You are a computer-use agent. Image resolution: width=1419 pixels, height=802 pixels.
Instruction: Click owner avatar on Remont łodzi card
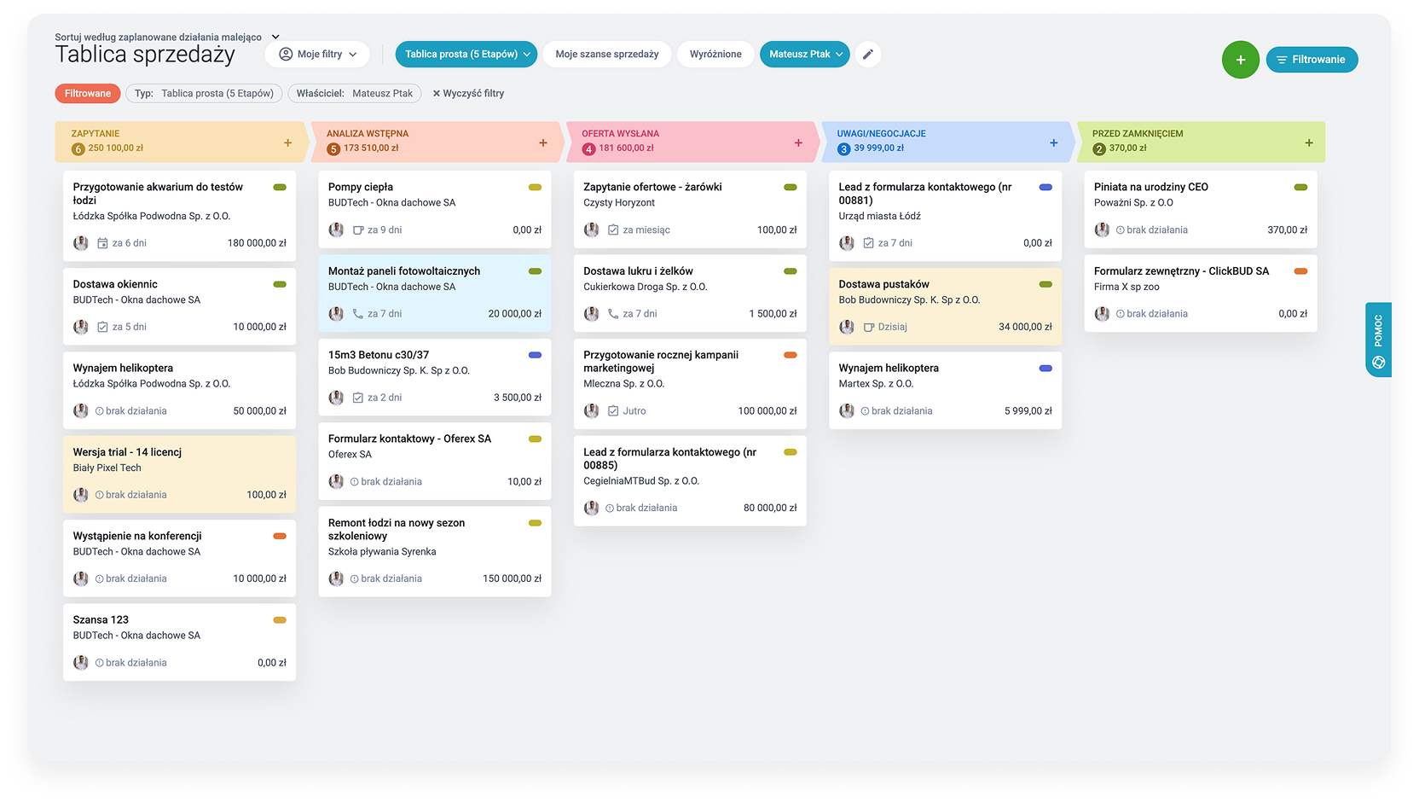click(x=336, y=578)
